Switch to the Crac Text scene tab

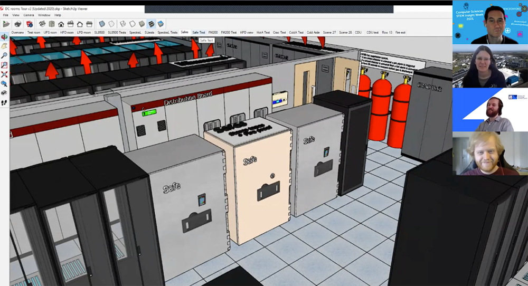[x=279, y=33]
